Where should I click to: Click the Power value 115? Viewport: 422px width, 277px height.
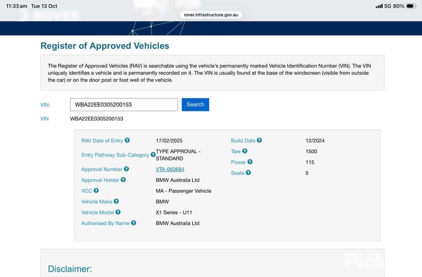pos(310,162)
